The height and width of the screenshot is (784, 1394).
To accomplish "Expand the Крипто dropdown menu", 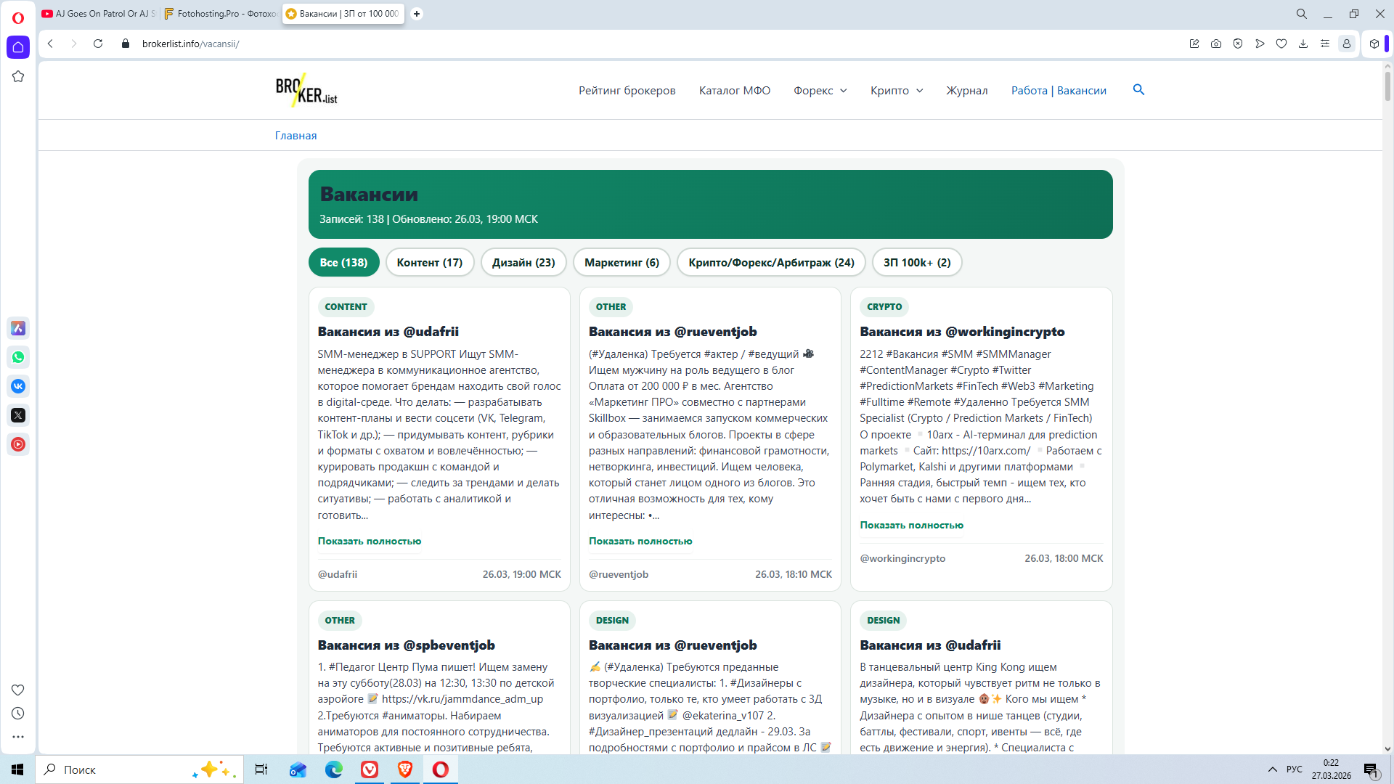I will click(x=897, y=90).
